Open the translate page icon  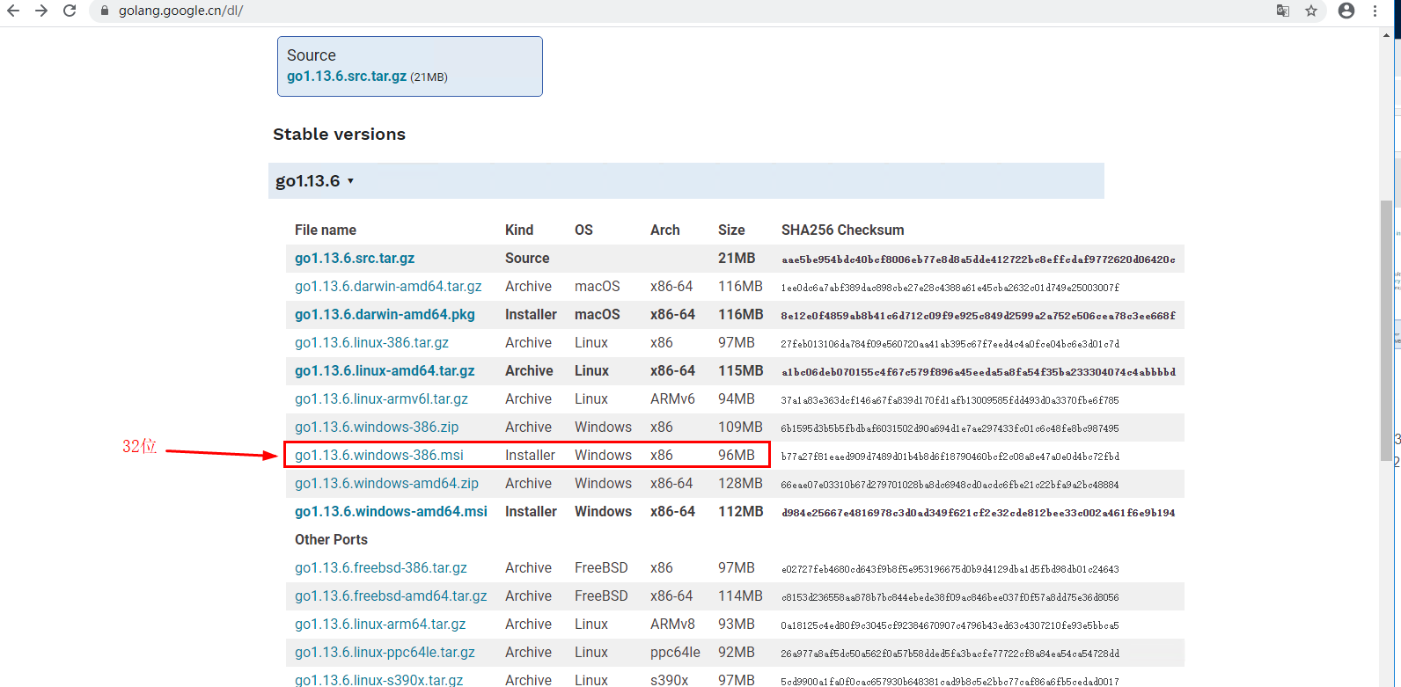[1283, 11]
